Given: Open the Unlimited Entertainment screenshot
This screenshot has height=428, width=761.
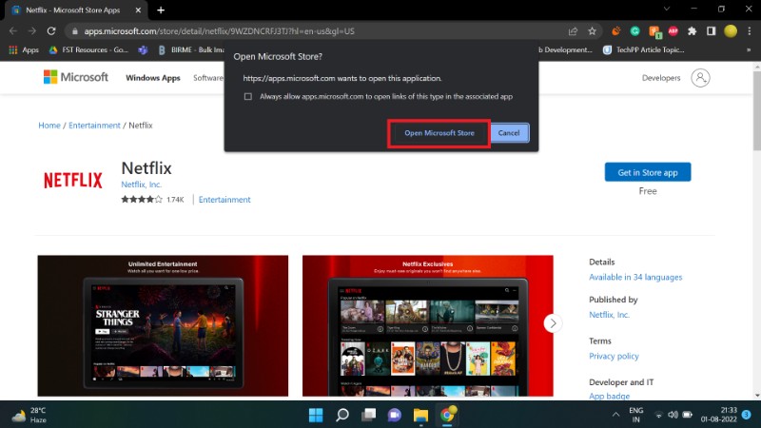Looking at the screenshot, I should tap(163, 325).
